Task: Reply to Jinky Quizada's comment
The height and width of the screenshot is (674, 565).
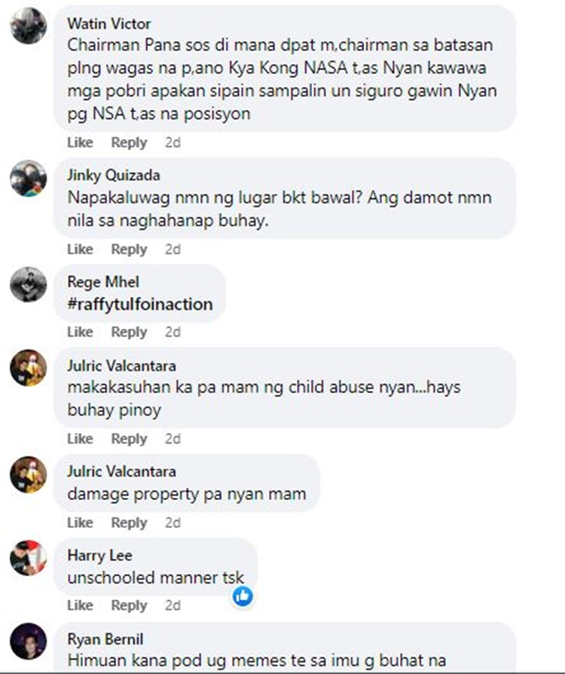Action: point(129,249)
